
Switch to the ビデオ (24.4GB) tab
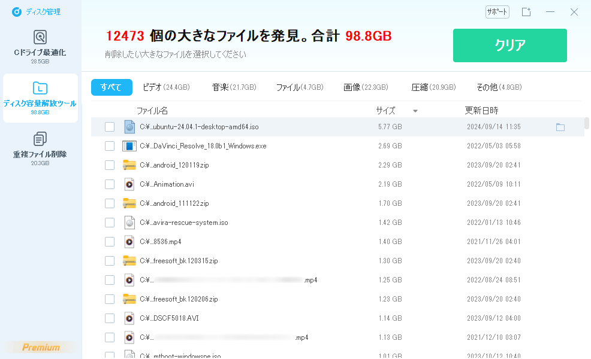click(x=166, y=87)
